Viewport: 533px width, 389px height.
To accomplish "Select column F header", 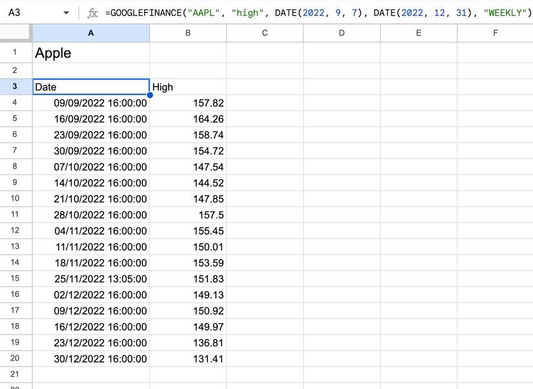I will 495,33.
